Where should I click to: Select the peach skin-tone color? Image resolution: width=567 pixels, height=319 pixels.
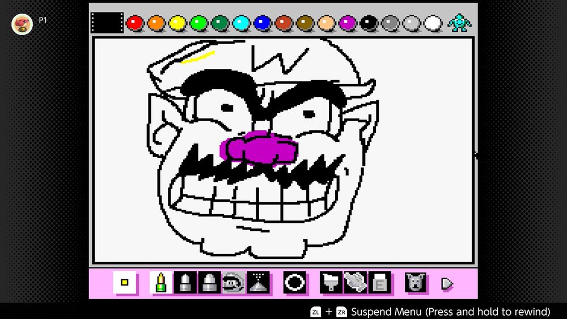pos(326,23)
